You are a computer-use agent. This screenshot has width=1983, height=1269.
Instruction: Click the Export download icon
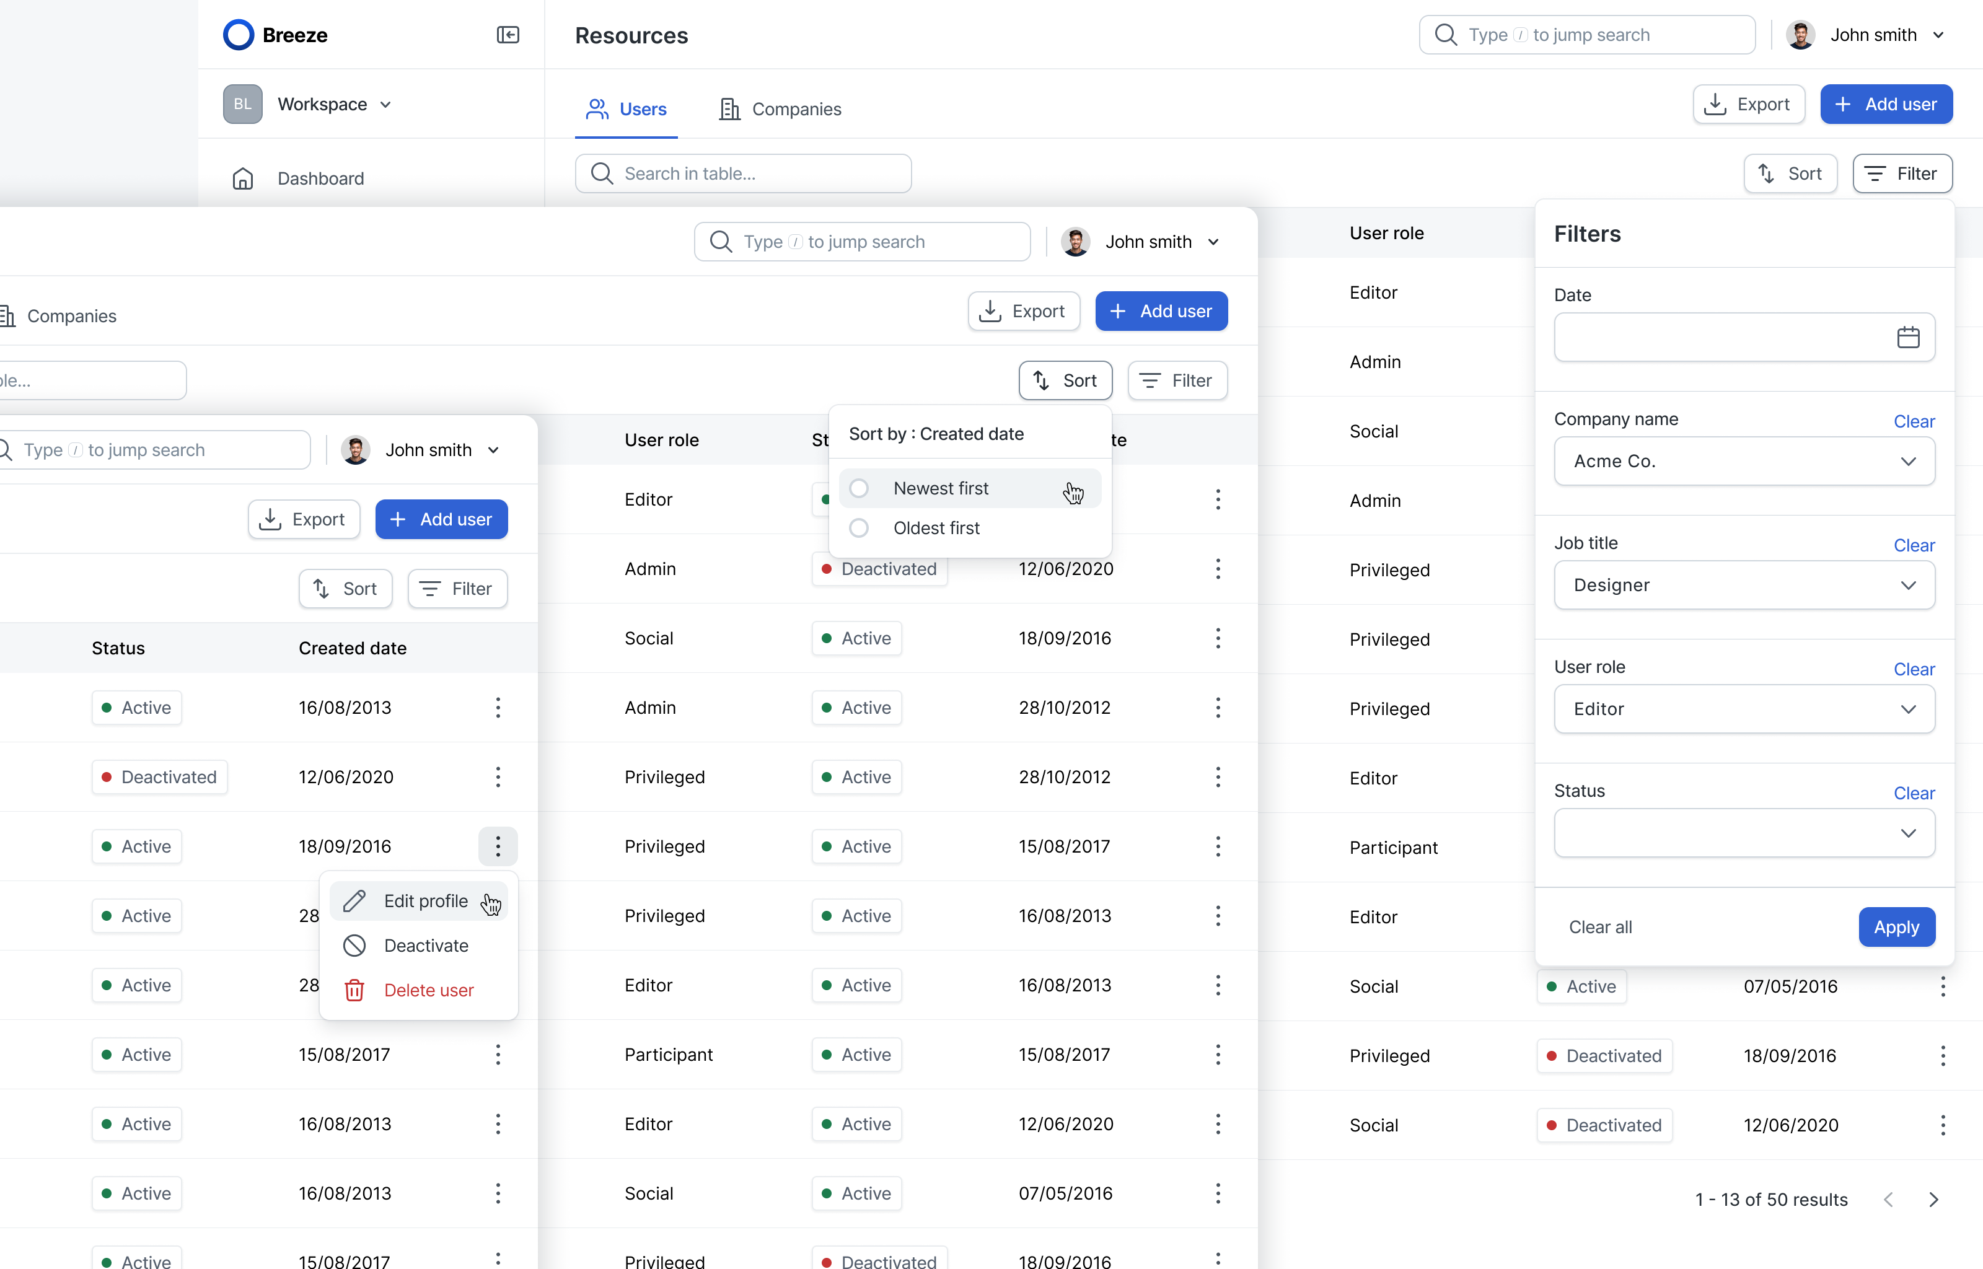pyautogui.click(x=1716, y=104)
